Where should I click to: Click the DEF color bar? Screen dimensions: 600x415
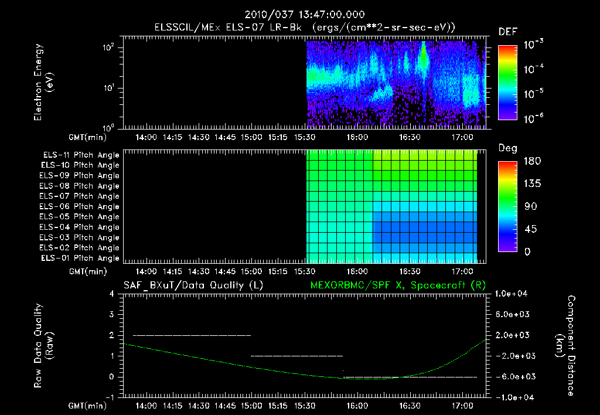point(507,82)
